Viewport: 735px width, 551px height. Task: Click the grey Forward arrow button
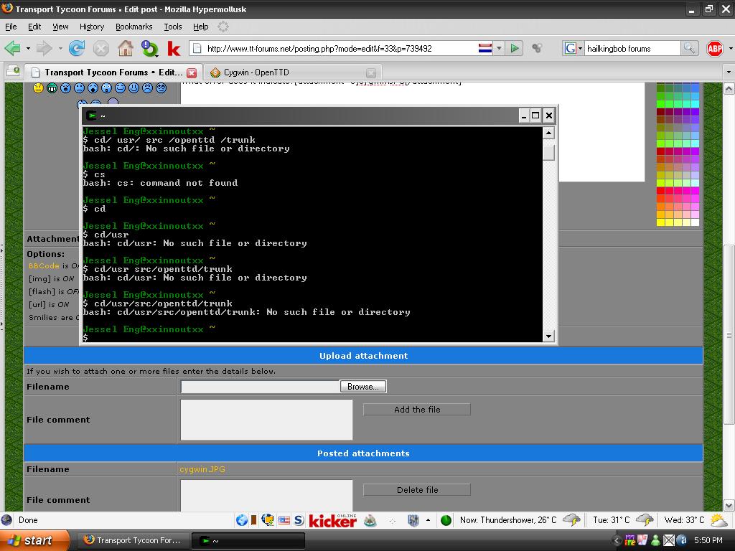pos(44,48)
